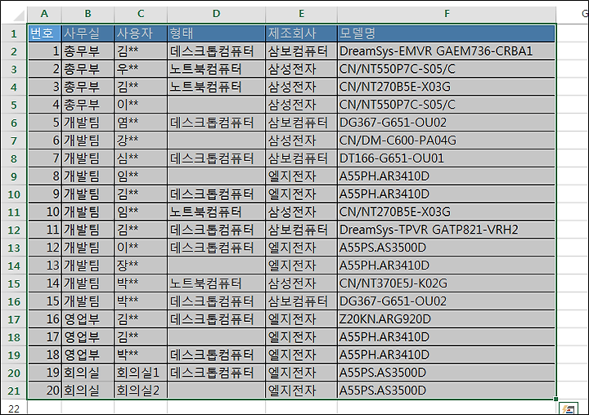Click the empty 형태 cell in row 5
Screen dimensions: 589x415
click(x=216, y=105)
